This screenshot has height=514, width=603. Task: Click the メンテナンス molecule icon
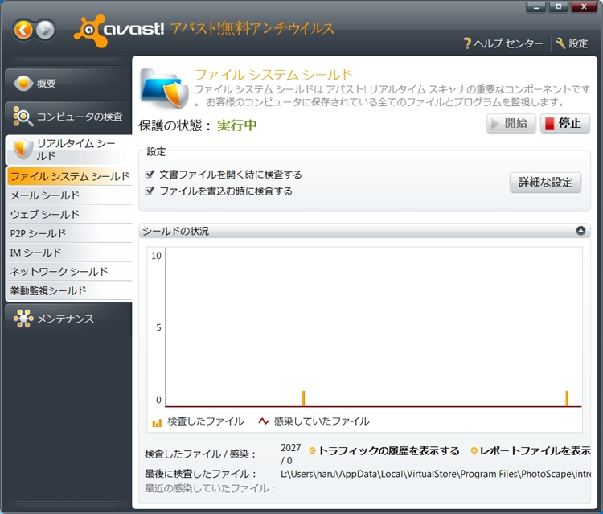click(x=23, y=319)
